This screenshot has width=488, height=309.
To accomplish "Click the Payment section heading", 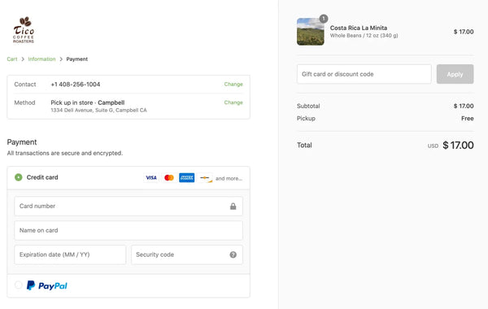I will pyautogui.click(x=22, y=142).
